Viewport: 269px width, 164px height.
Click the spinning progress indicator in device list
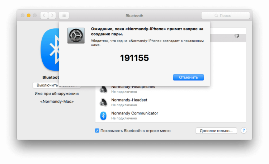click(x=237, y=36)
